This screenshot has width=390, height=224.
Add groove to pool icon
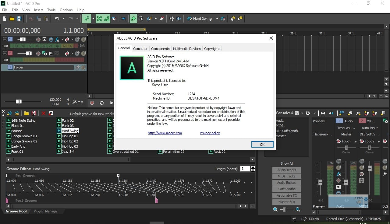click(x=9, y=113)
